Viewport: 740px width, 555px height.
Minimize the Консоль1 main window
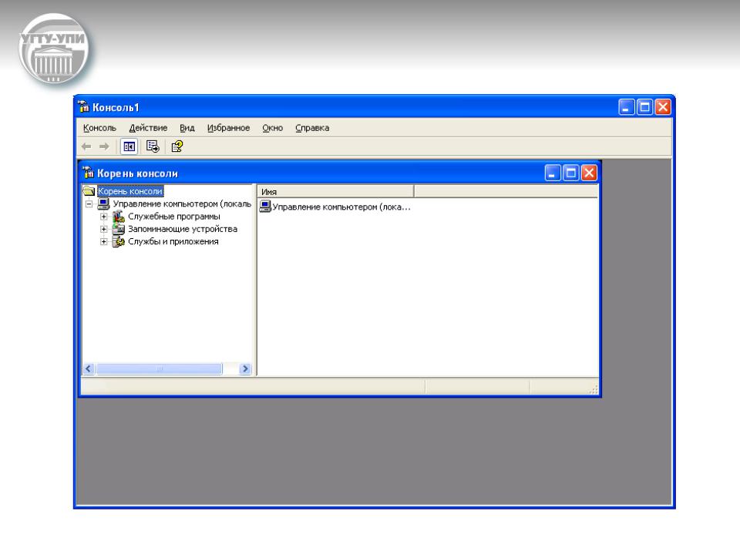click(x=626, y=107)
